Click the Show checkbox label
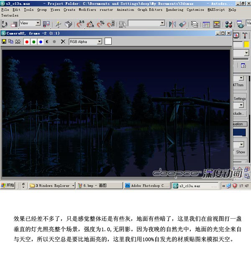This screenshot has height=253, width=251. tap(241, 152)
